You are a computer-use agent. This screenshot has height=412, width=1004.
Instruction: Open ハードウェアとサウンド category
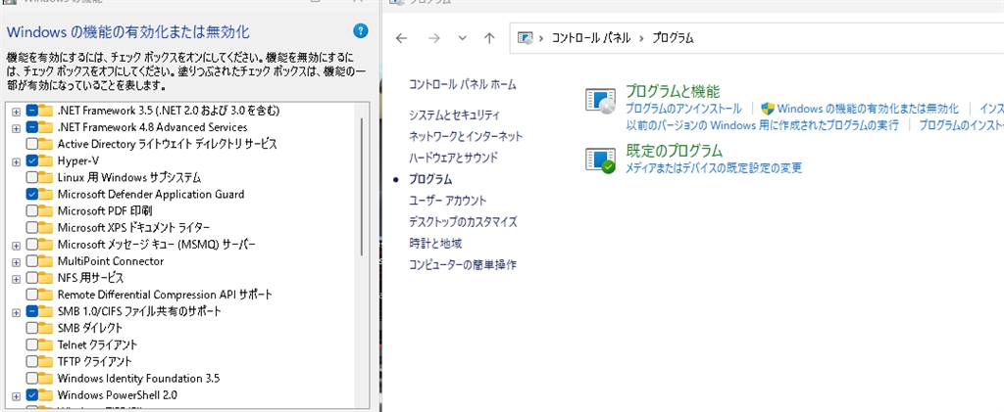point(453,158)
